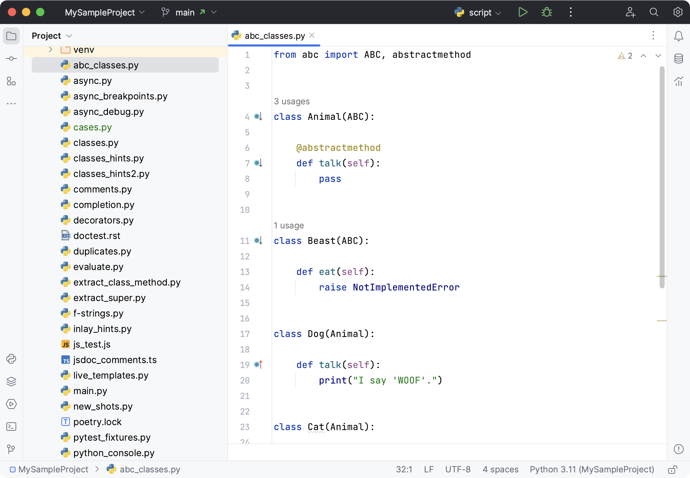Select cases.py from project panel
The height and width of the screenshot is (478, 690).
(92, 127)
